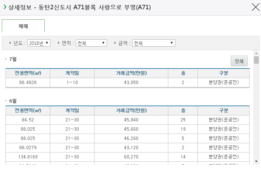The width and height of the screenshot is (261, 171).
Task: Click 계약일 header in the 6월 table
Action: pos(72,110)
